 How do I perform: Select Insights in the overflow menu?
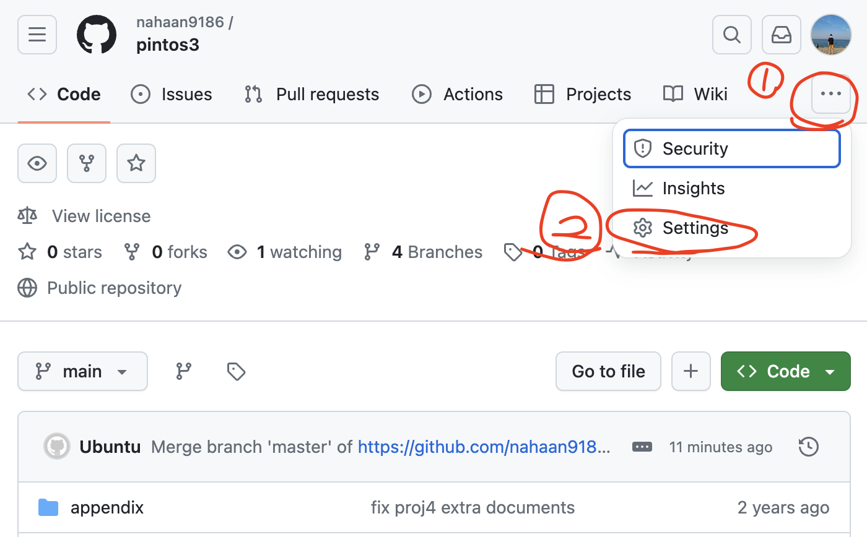coord(732,188)
